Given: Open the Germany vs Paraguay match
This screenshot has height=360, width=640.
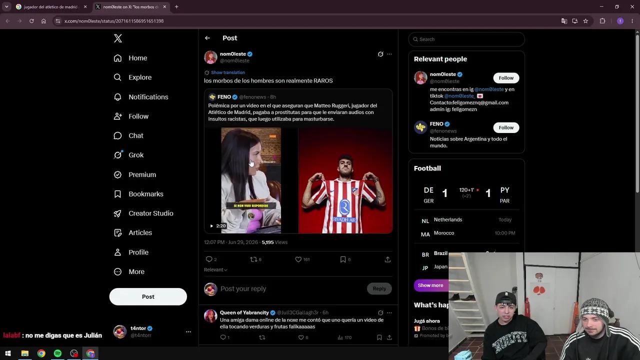Looking at the screenshot, I should tap(466, 194).
